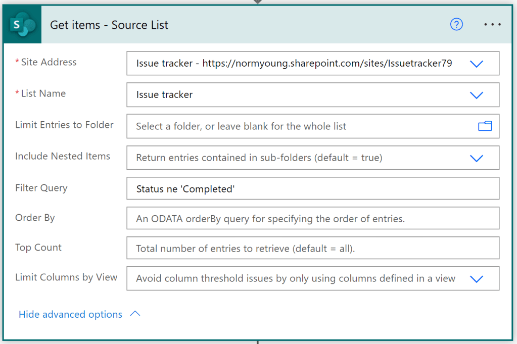Open the Limit Columns by View dropdown
The height and width of the screenshot is (344, 517).
(476, 278)
